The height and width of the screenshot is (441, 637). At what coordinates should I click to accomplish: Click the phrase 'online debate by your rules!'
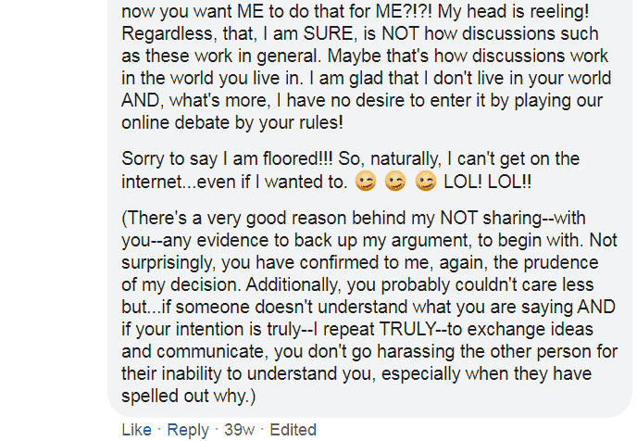pyautogui.click(x=232, y=123)
